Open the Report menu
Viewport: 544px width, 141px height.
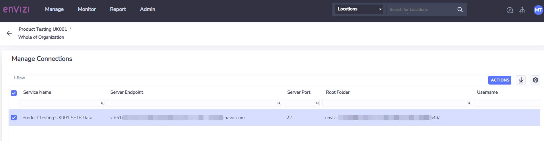(118, 9)
